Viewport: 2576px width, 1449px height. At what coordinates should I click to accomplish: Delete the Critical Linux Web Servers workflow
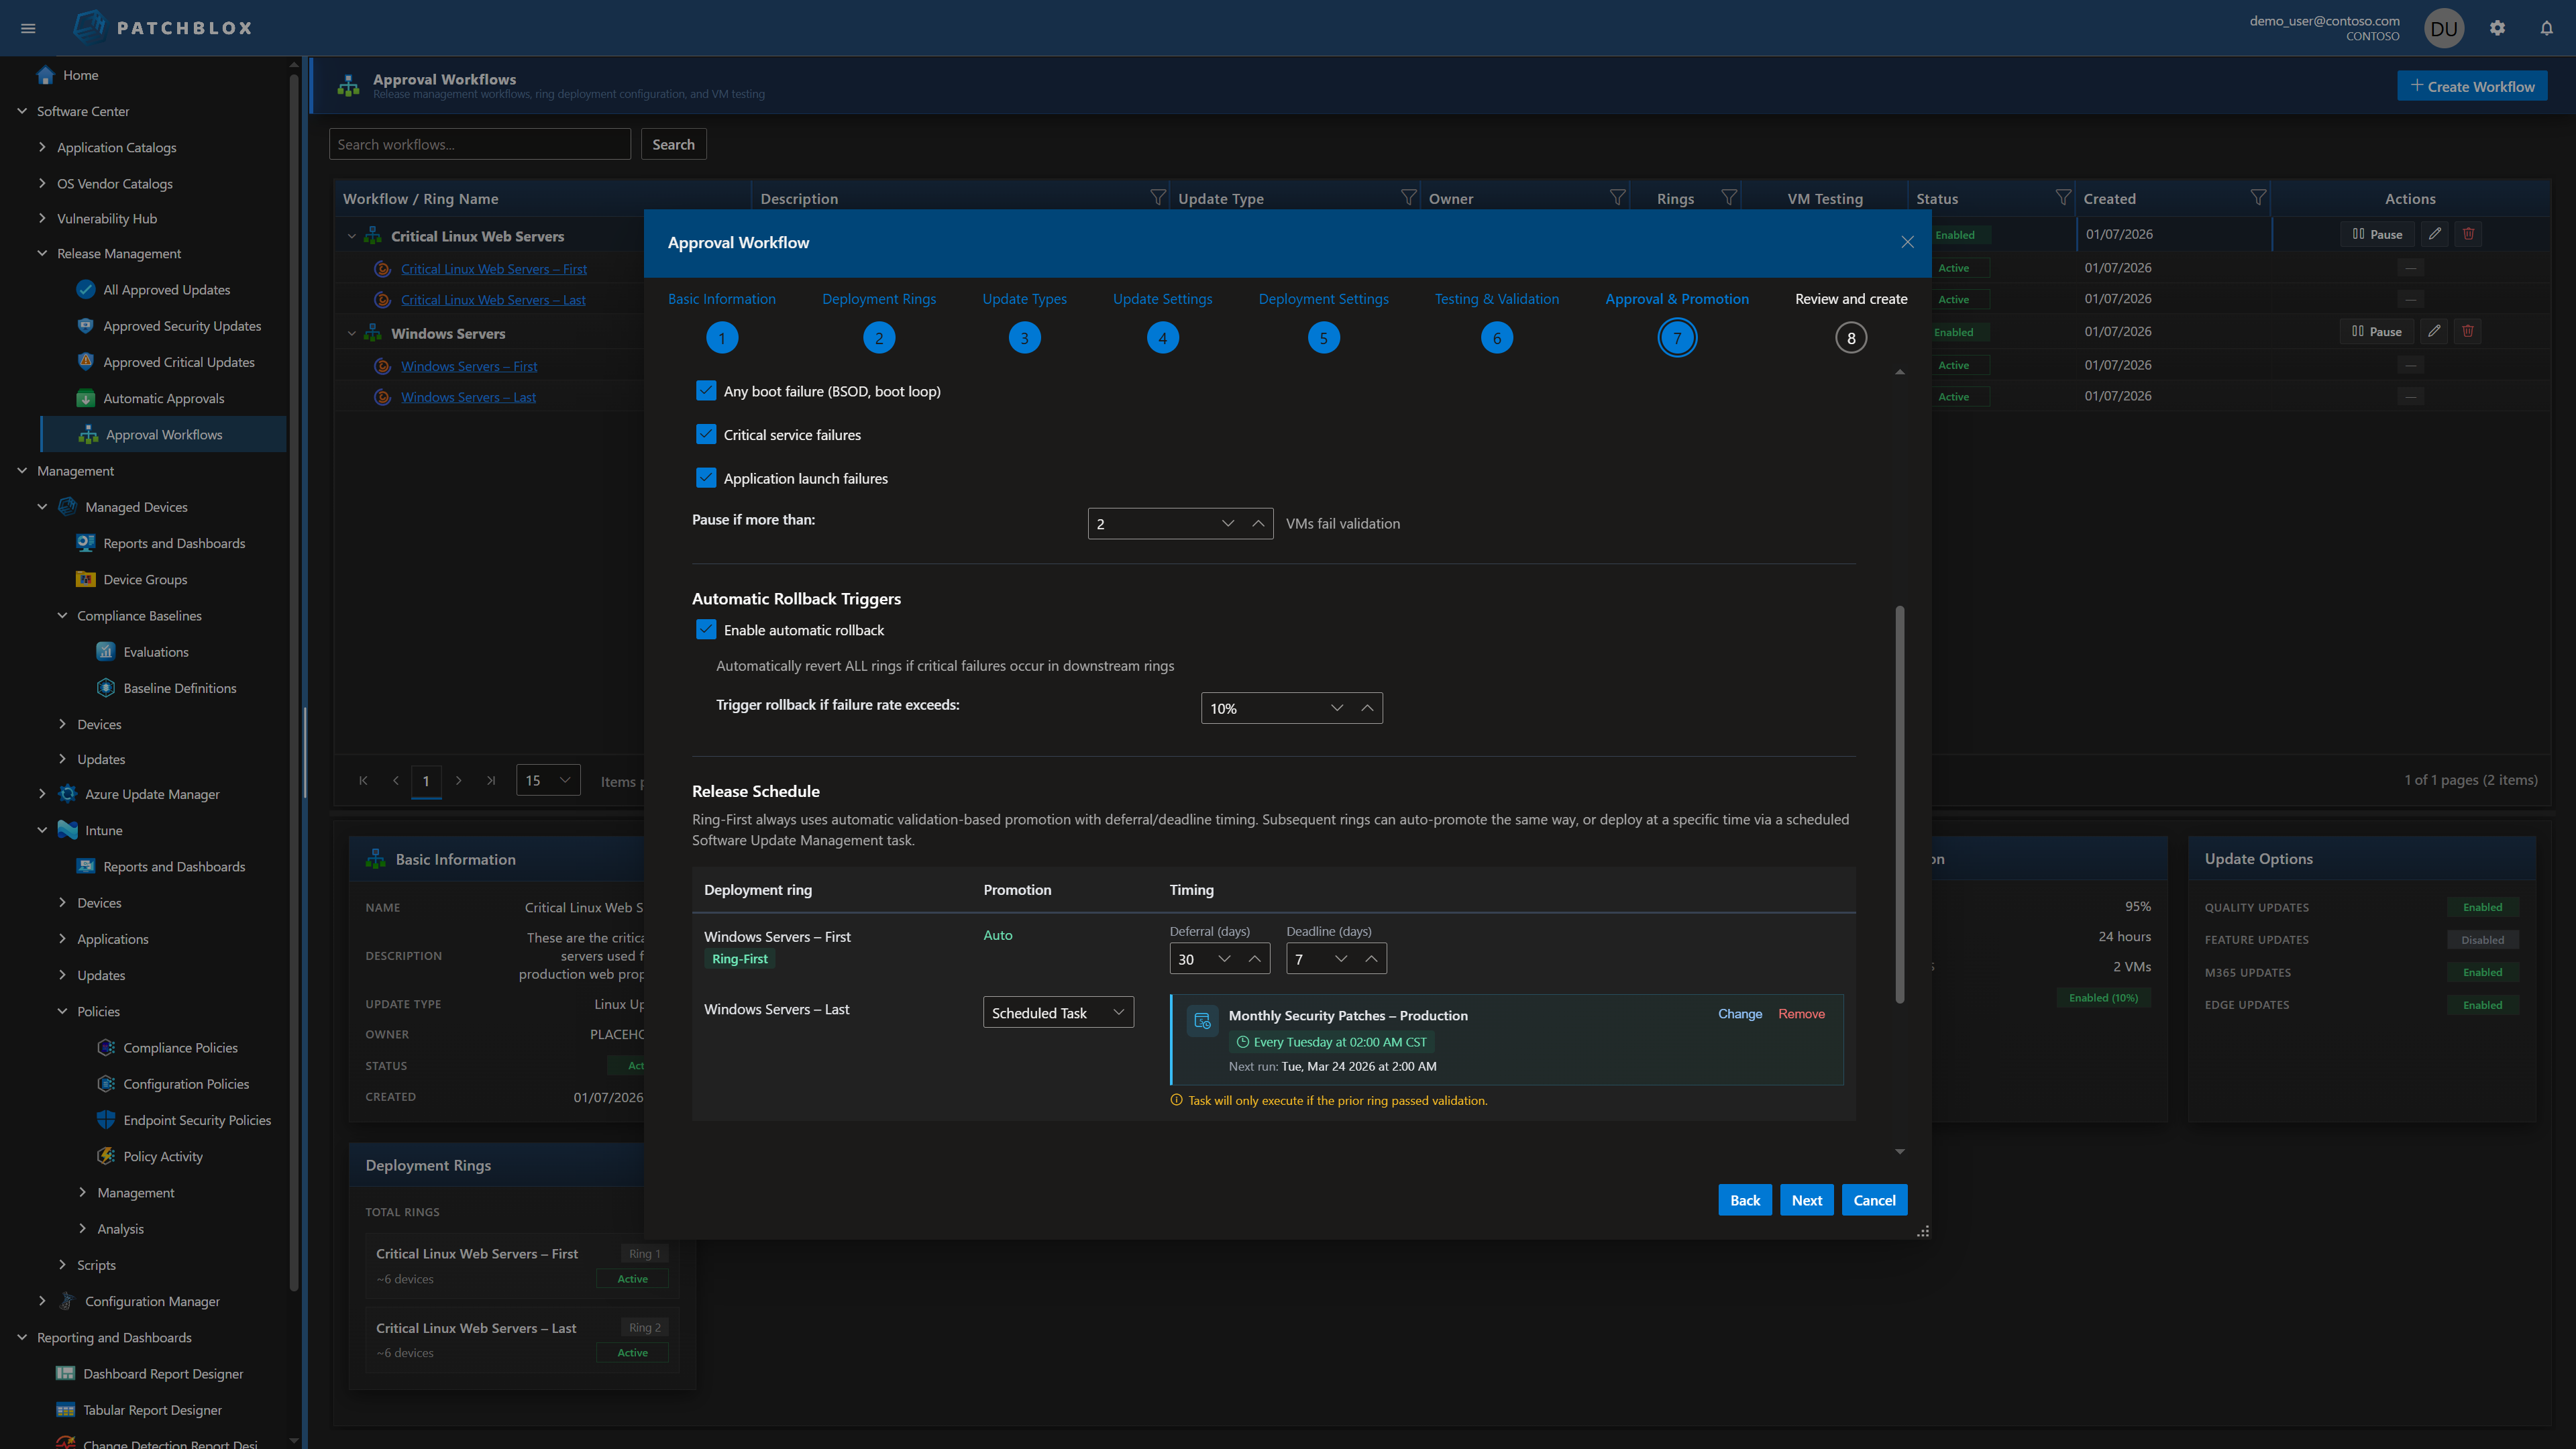(2468, 234)
